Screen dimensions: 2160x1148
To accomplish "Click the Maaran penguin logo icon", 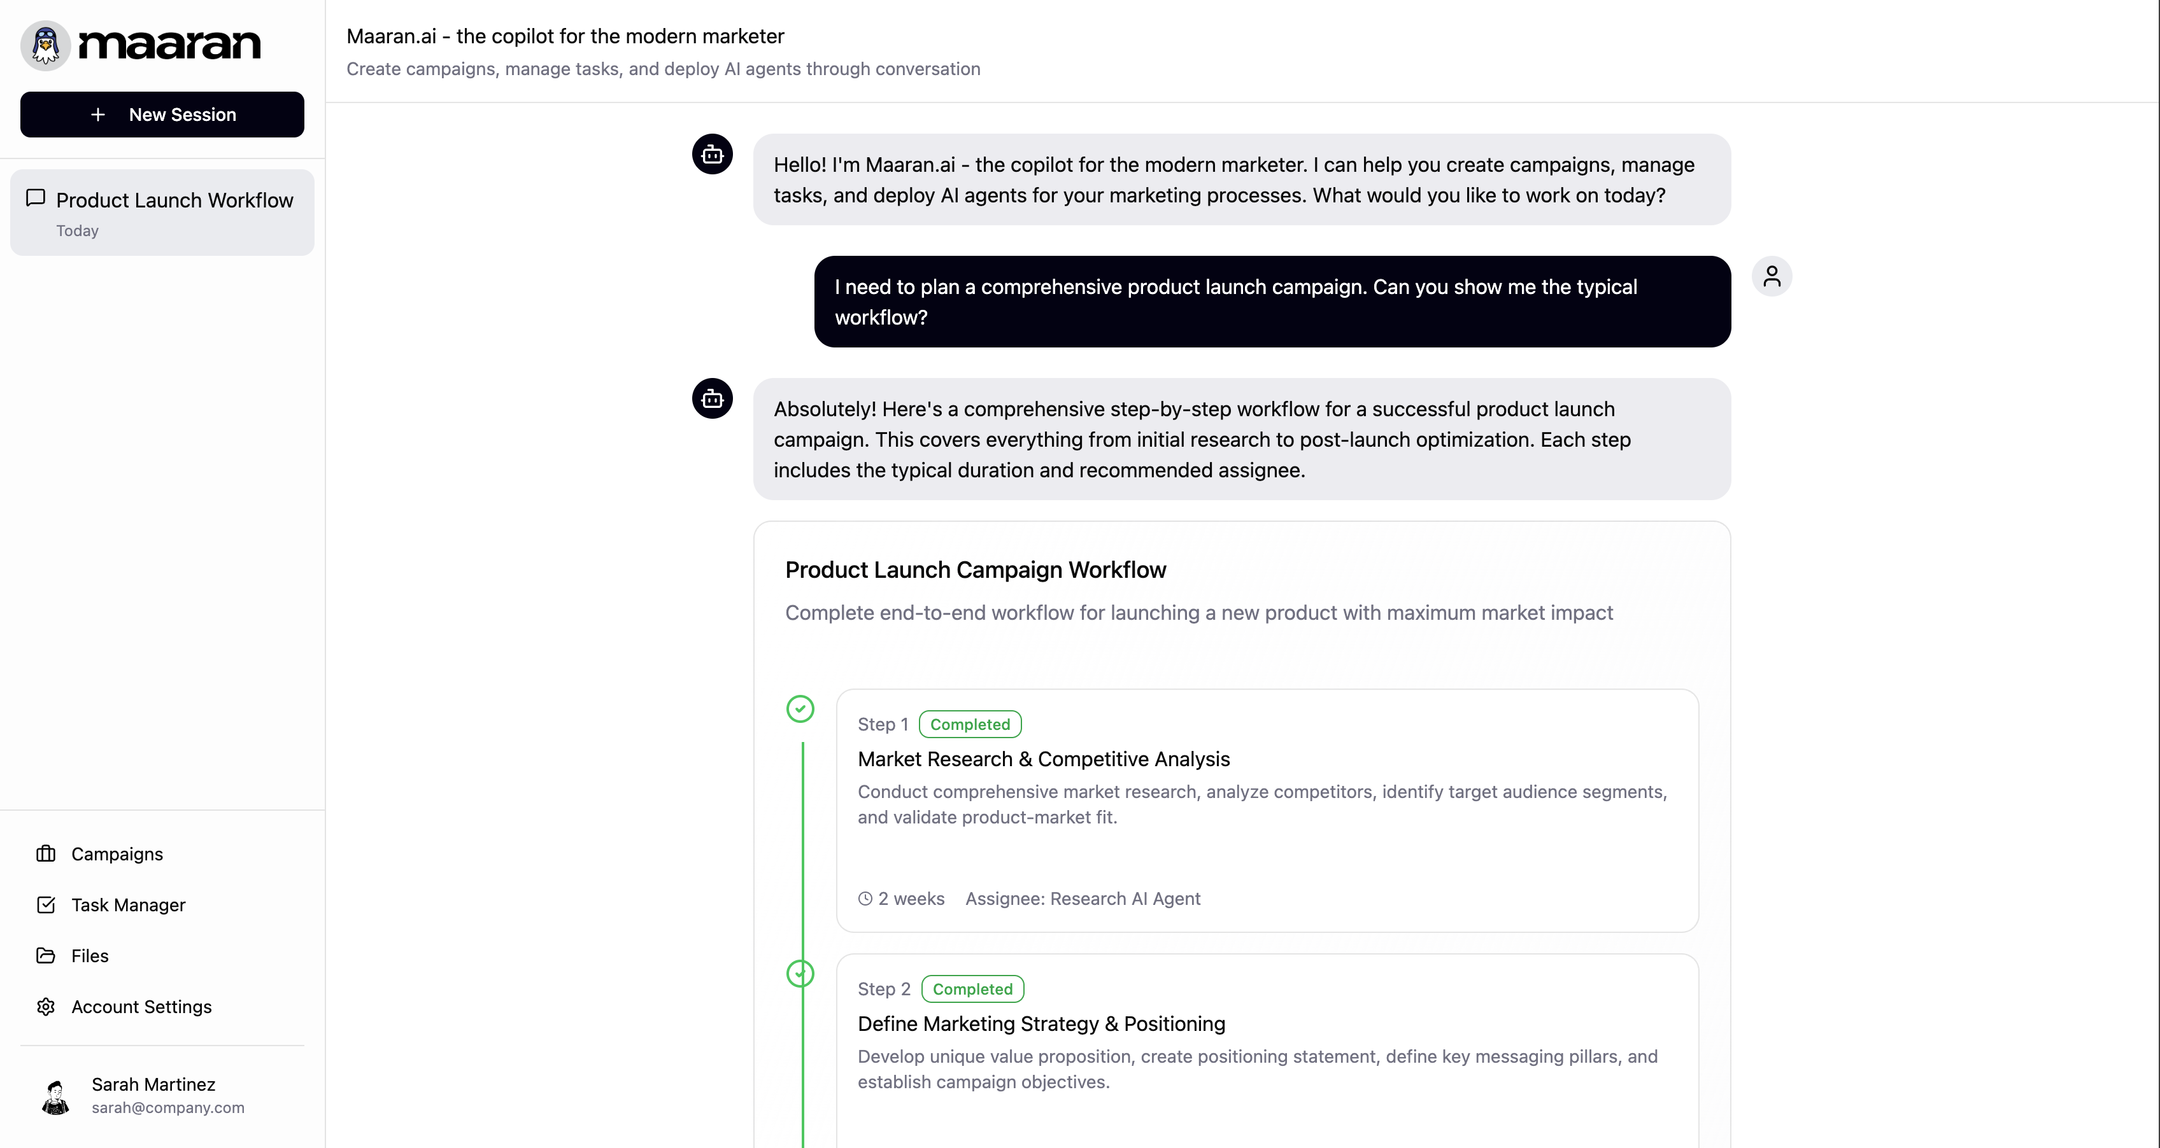I will pyautogui.click(x=45, y=45).
